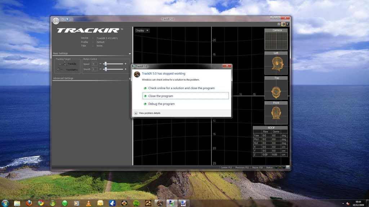369x207 pixels.
Task: Expand the Advanced Settings section arrow
Action: [130, 79]
